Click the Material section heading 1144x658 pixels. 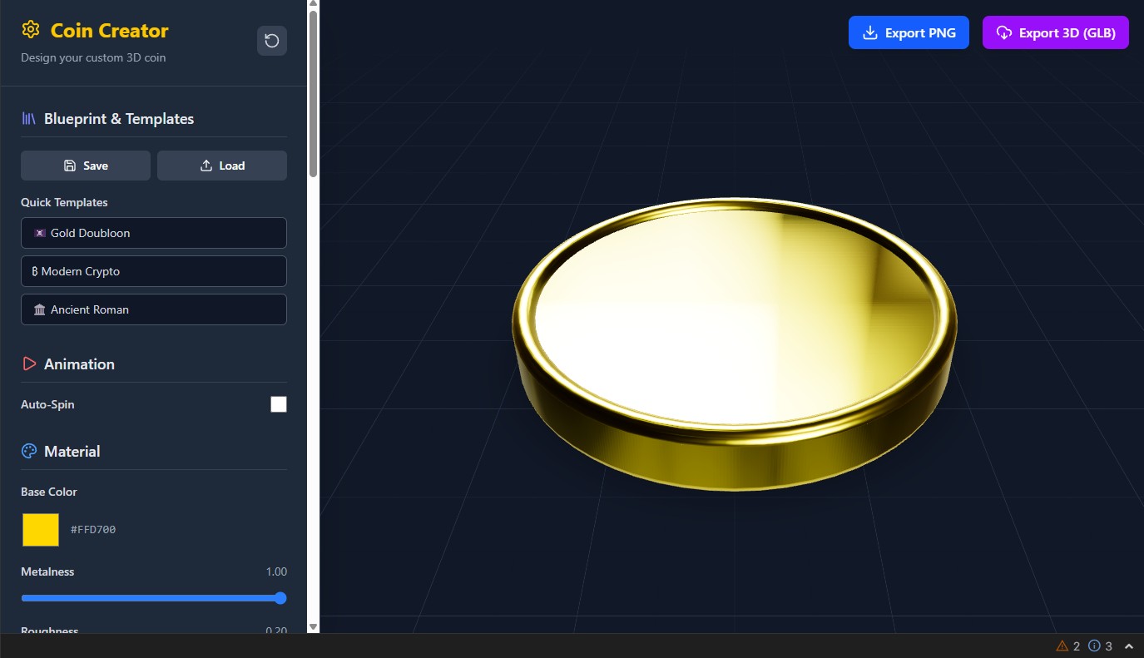[x=72, y=451]
